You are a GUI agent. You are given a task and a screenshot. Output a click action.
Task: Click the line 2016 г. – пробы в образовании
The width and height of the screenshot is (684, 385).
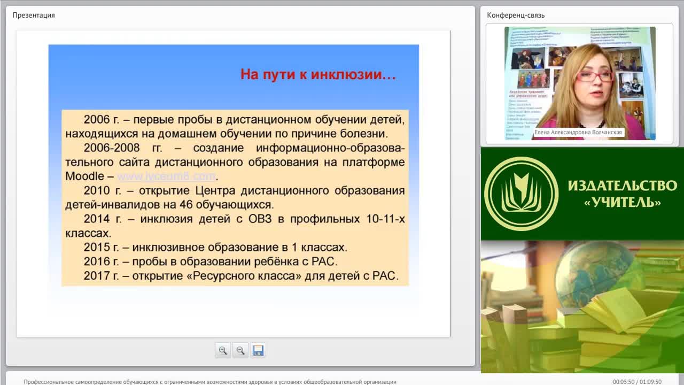pos(211,261)
